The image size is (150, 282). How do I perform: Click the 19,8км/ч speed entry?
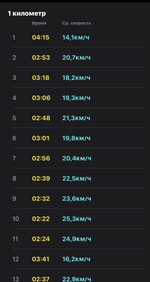(76, 138)
